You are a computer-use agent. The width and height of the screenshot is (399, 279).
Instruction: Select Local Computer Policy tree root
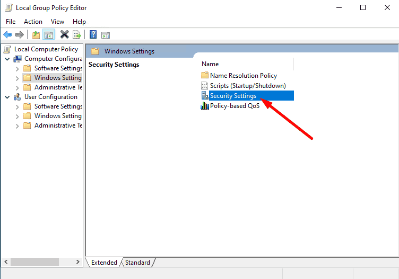(x=46, y=49)
